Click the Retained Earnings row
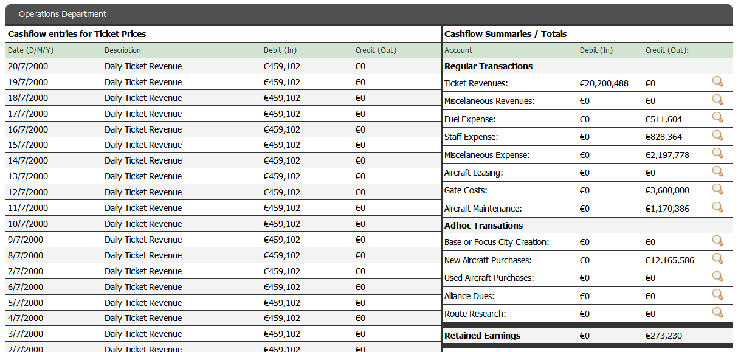This screenshot has width=738, height=352. 482,336
